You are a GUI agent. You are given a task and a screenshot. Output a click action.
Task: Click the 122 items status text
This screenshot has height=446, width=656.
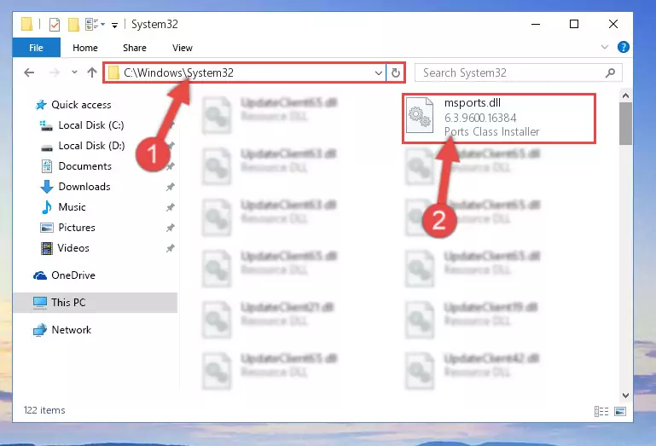click(x=44, y=410)
